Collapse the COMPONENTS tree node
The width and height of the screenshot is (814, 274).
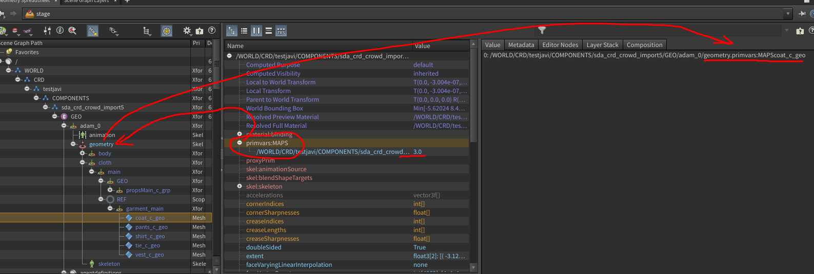(36, 98)
